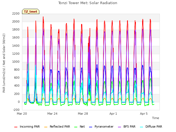Click the 600 y-axis tick label

17,78
